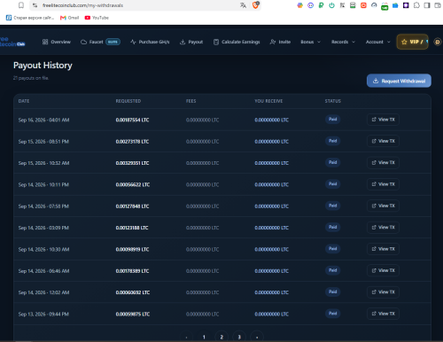Click the Paid badge for Sep 13 payout
Viewport: 443px width, 342px height.
pos(333,314)
